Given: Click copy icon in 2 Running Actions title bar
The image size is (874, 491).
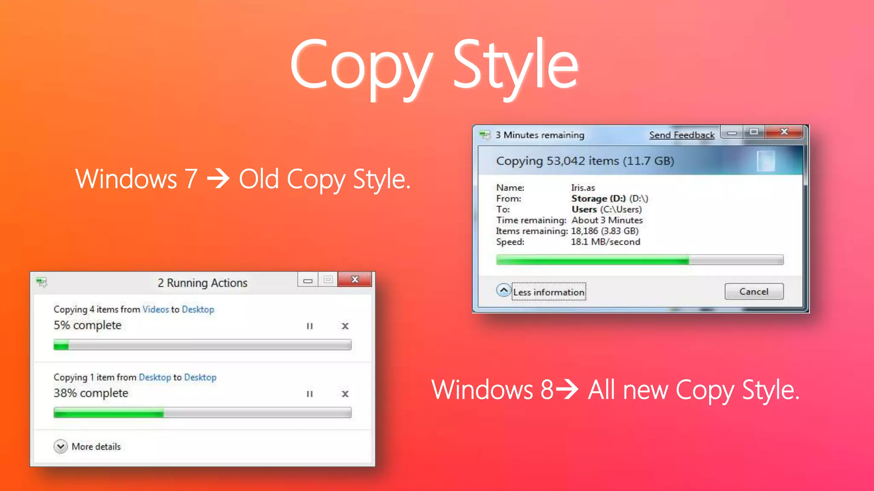Looking at the screenshot, I should pos(42,282).
